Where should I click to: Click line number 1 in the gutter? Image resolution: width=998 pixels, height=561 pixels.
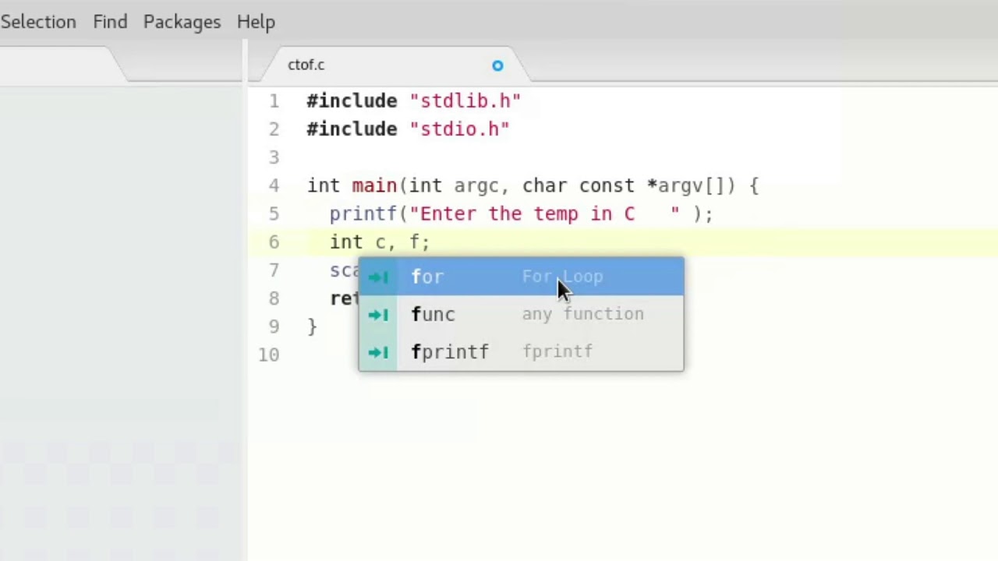274,101
